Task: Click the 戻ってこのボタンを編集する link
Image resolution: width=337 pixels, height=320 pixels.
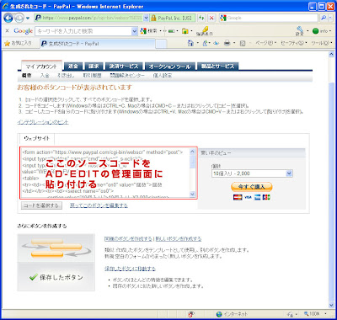Action: [x=99, y=205]
